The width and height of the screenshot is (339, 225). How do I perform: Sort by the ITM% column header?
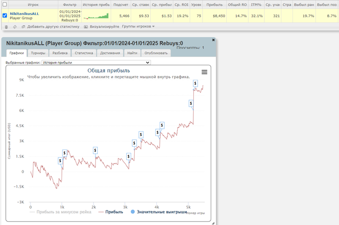[256, 4]
